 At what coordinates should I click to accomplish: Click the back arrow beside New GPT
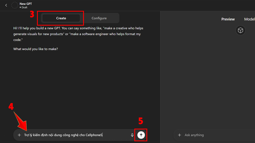pyautogui.click(x=6, y=5)
